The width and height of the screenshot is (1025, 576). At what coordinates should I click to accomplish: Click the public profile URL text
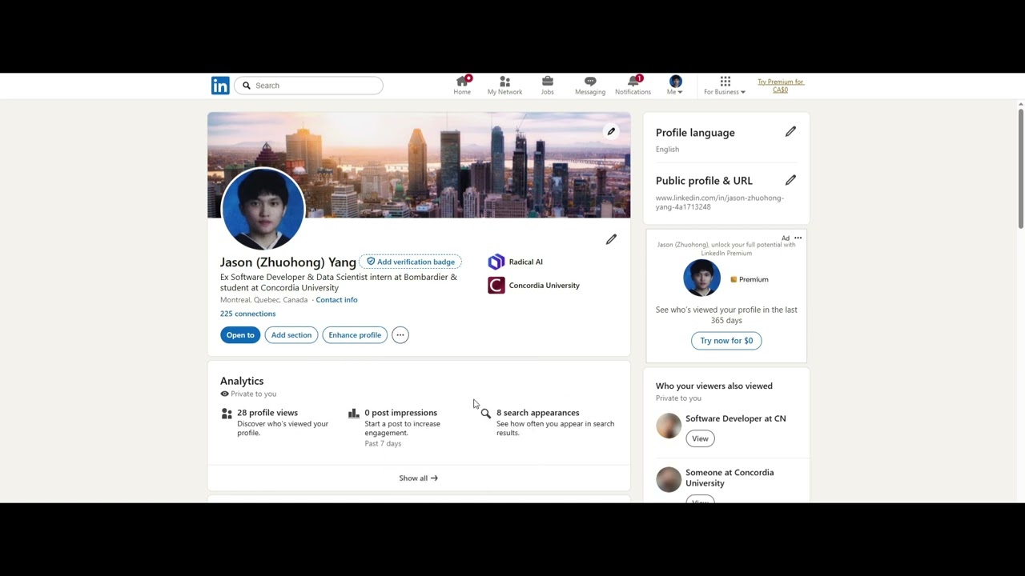[720, 202]
